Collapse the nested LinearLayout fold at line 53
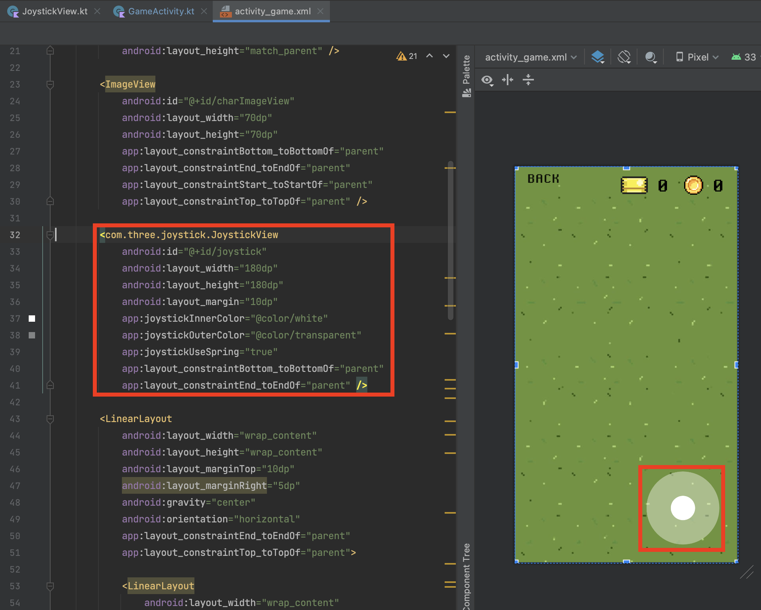The width and height of the screenshot is (761, 610). pos(50,586)
